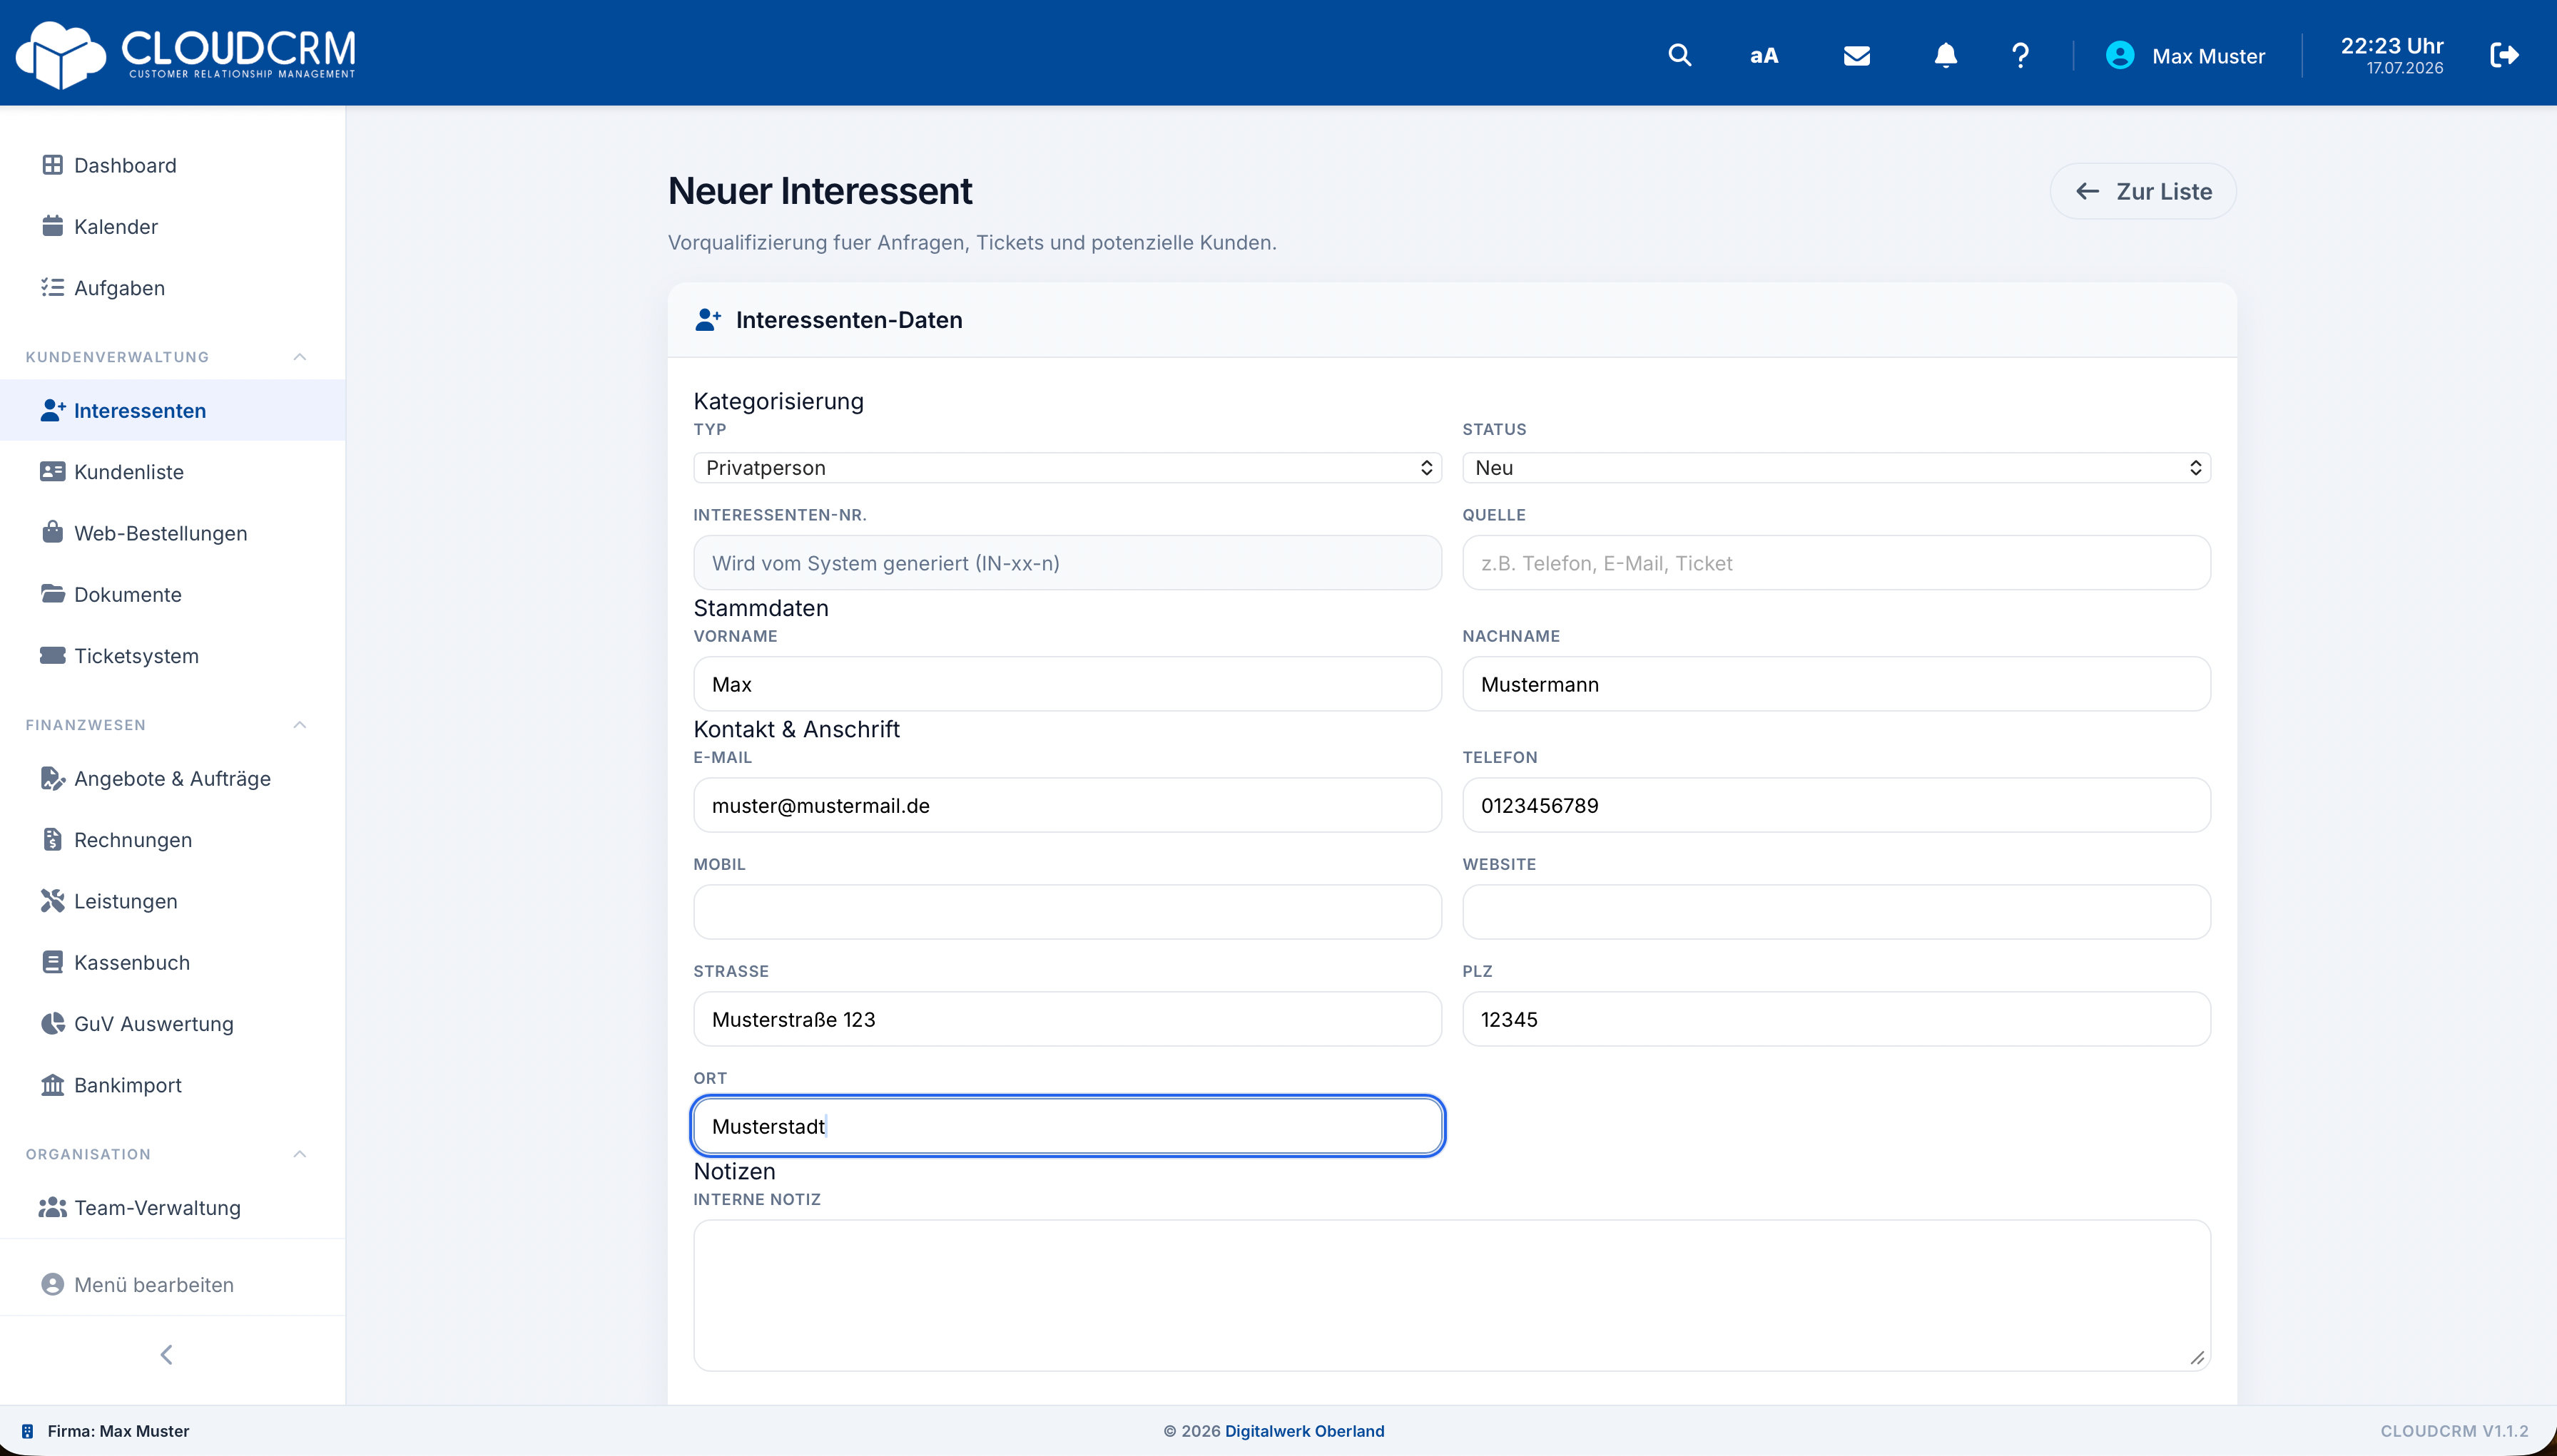Viewport: 2557px width, 1456px height.
Task: Open Kassenbuch in the sidebar
Action: point(172,962)
